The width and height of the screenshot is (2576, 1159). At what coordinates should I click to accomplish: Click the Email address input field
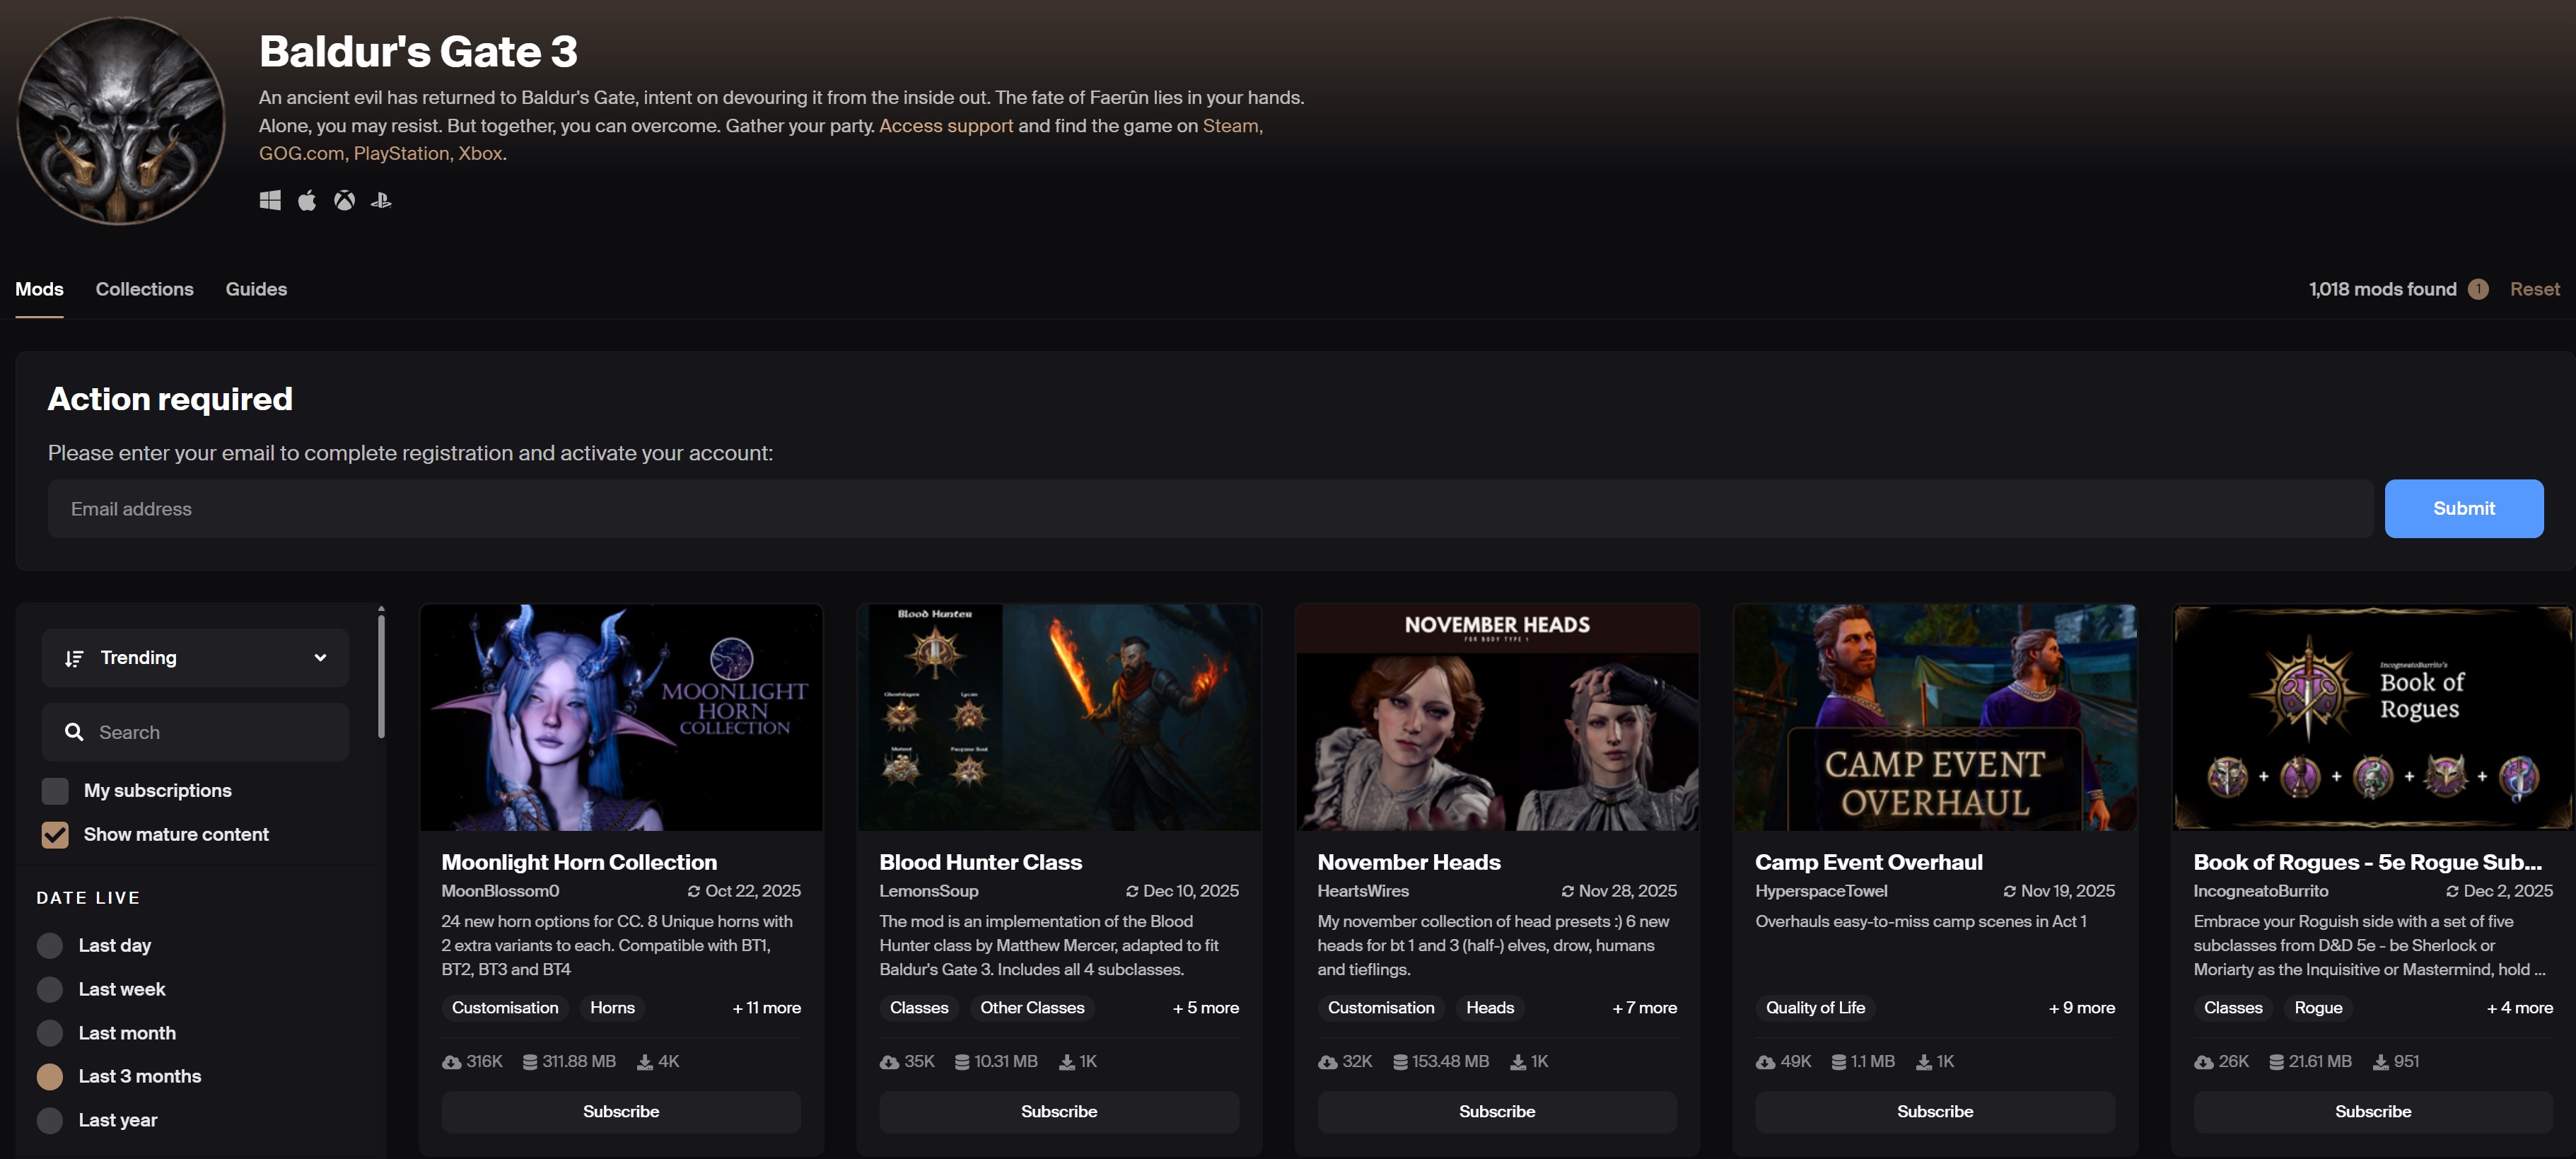coord(1210,509)
